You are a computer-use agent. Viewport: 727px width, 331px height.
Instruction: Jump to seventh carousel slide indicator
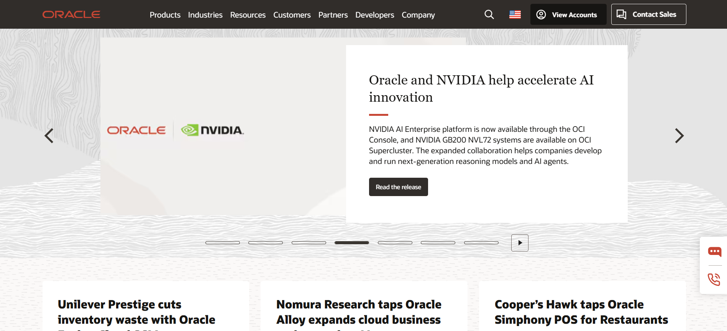[x=481, y=243]
